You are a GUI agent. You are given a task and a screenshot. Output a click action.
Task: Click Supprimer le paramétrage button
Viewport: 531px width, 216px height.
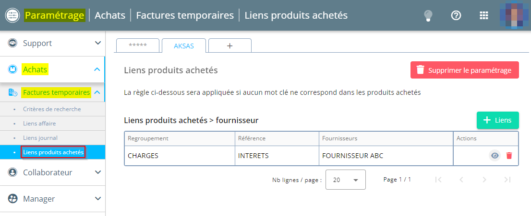[x=465, y=70]
